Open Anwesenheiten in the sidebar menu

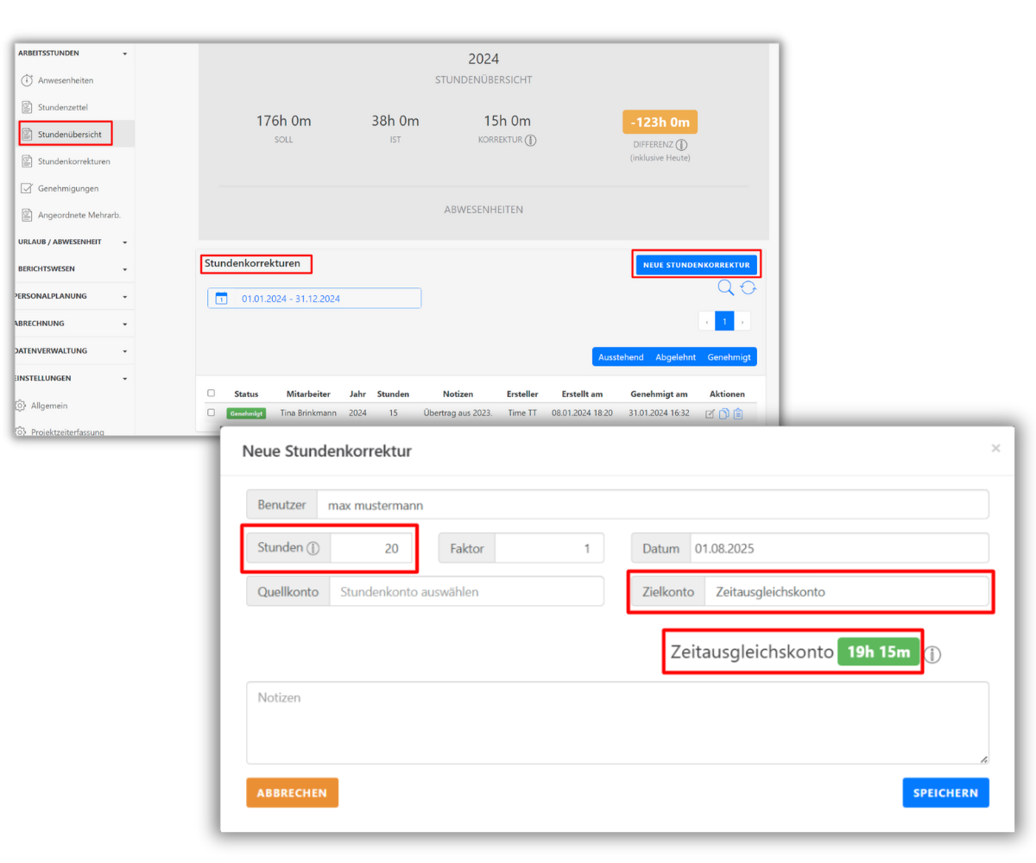65,80
